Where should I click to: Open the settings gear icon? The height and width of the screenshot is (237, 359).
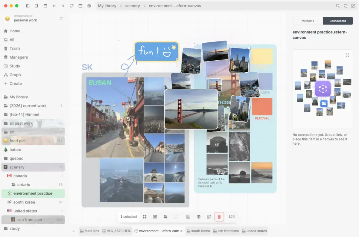click(89, 6)
